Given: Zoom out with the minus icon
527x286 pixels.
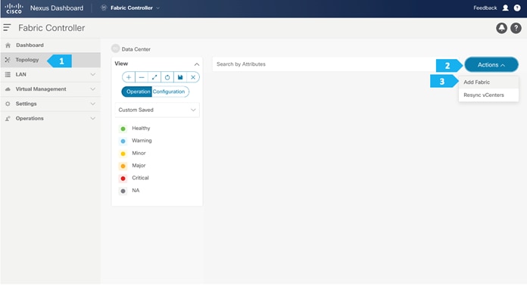Looking at the screenshot, I should point(142,77).
